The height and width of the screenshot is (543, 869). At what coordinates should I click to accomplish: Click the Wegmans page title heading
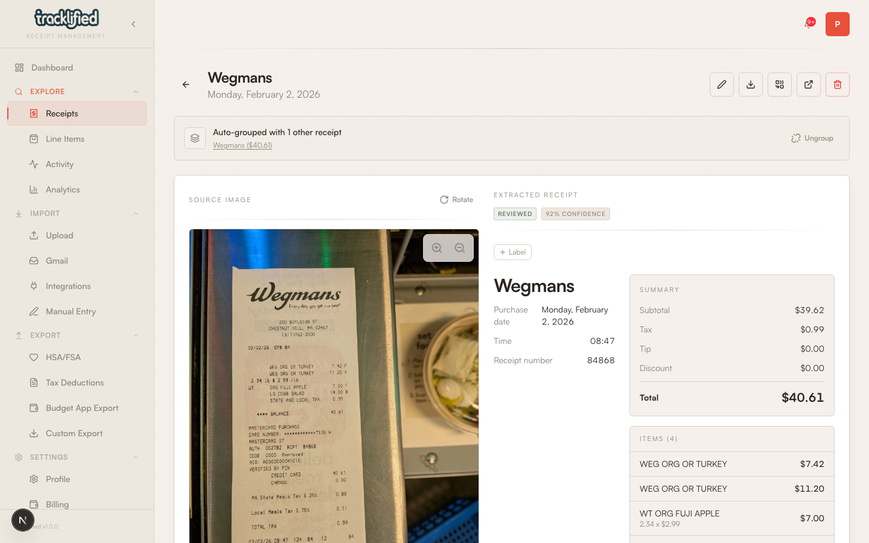(x=240, y=78)
